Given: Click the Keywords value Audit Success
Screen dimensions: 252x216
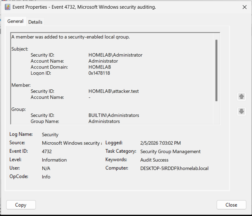Looking at the screenshot, I should (x=154, y=160).
